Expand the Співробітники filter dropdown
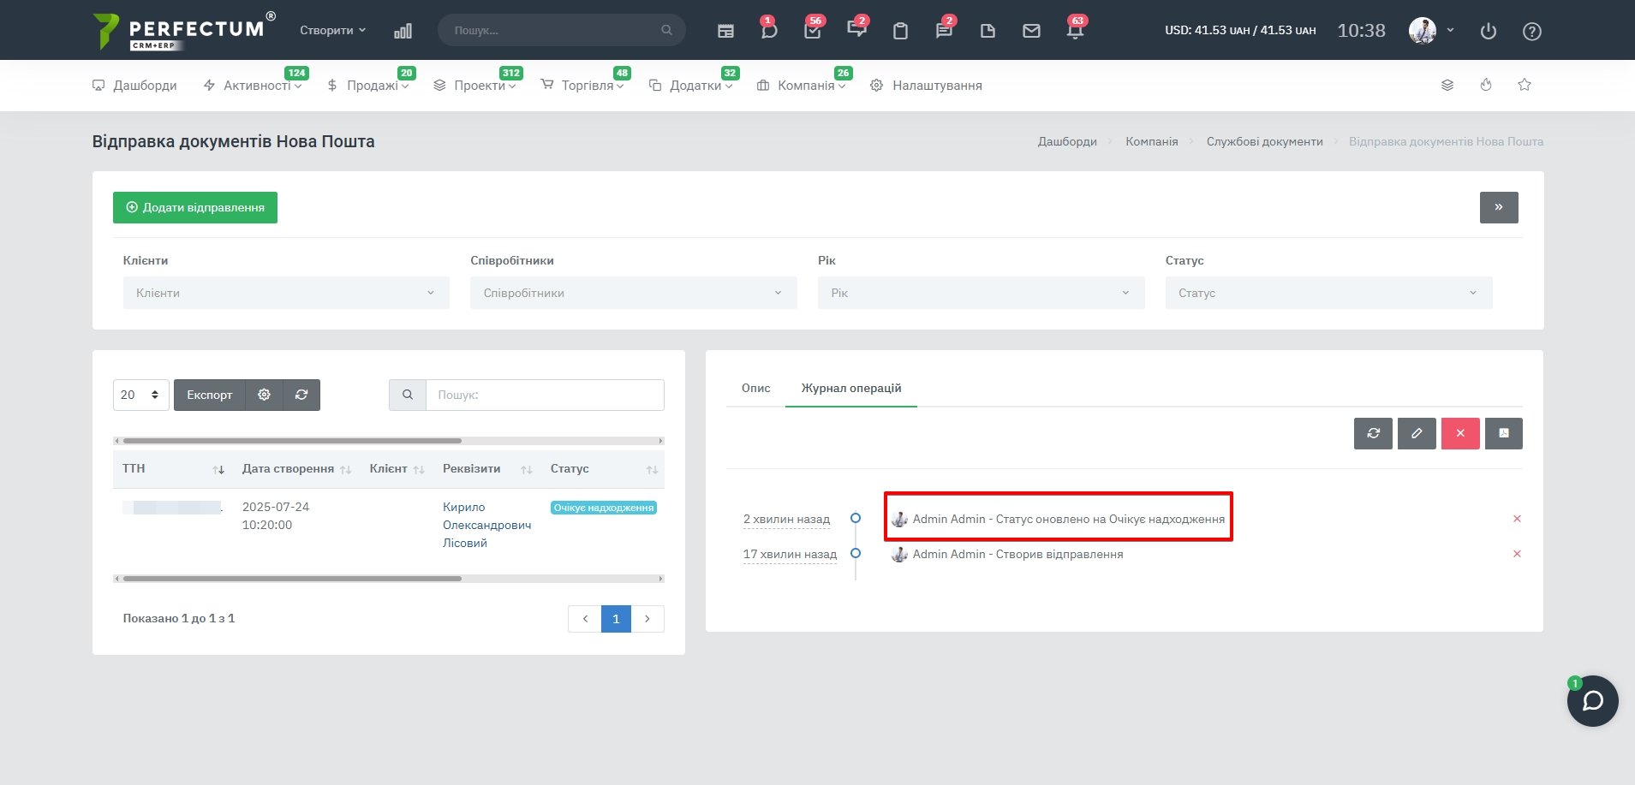 click(634, 293)
